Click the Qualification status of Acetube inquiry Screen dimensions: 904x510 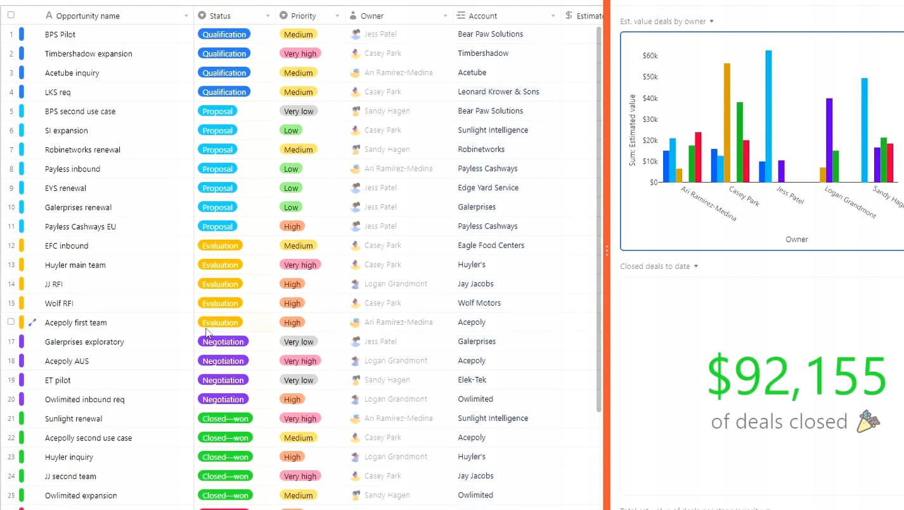(x=224, y=72)
